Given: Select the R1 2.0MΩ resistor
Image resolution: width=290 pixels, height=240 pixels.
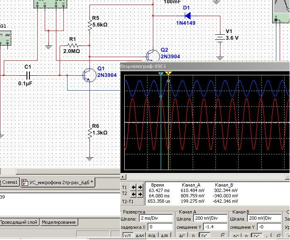Looking at the screenshot, I should click(x=72, y=45).
